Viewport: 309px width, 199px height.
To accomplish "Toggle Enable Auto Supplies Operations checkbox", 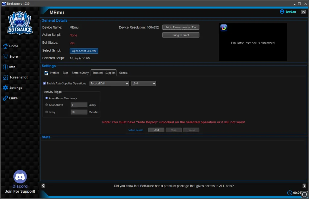I will point(45,83).
